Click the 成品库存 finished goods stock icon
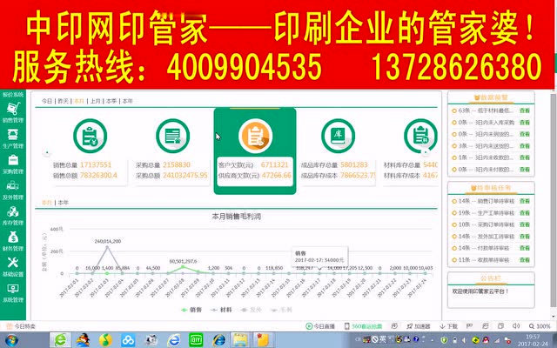 point(338,136)
